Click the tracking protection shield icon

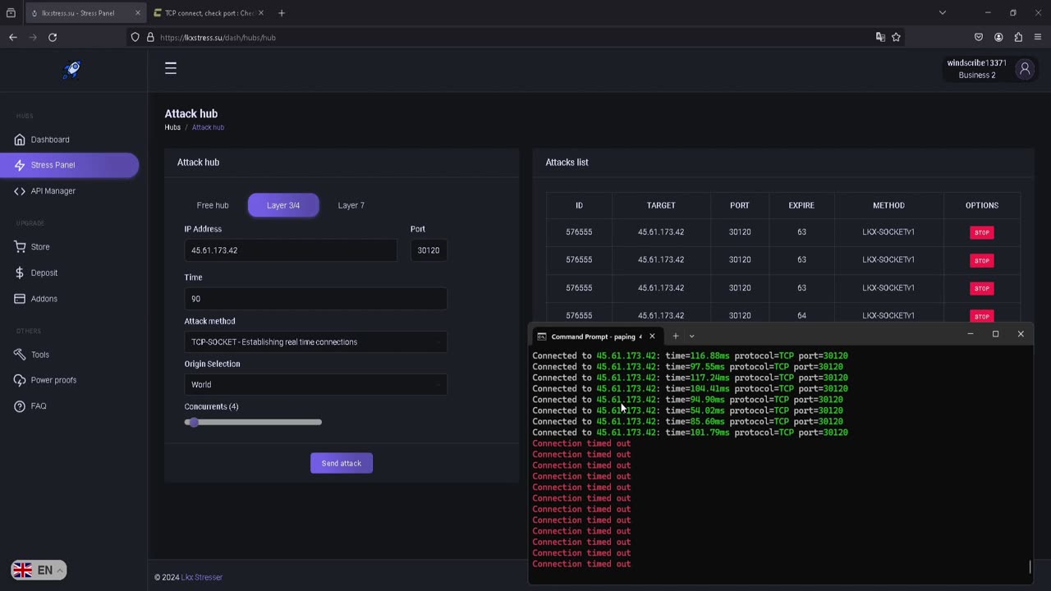pyautogui.click(x=135, y=37)
